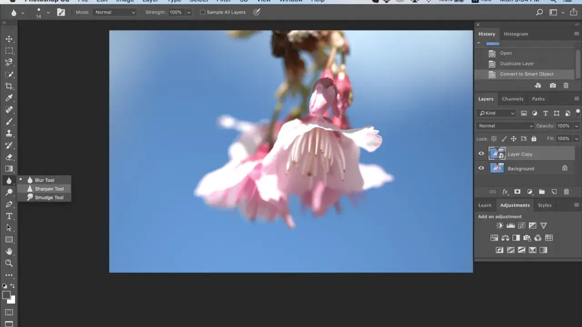This screenshot has width=582, height=327.
Task: Open the Histogram tab
Action: click(516, 34)
